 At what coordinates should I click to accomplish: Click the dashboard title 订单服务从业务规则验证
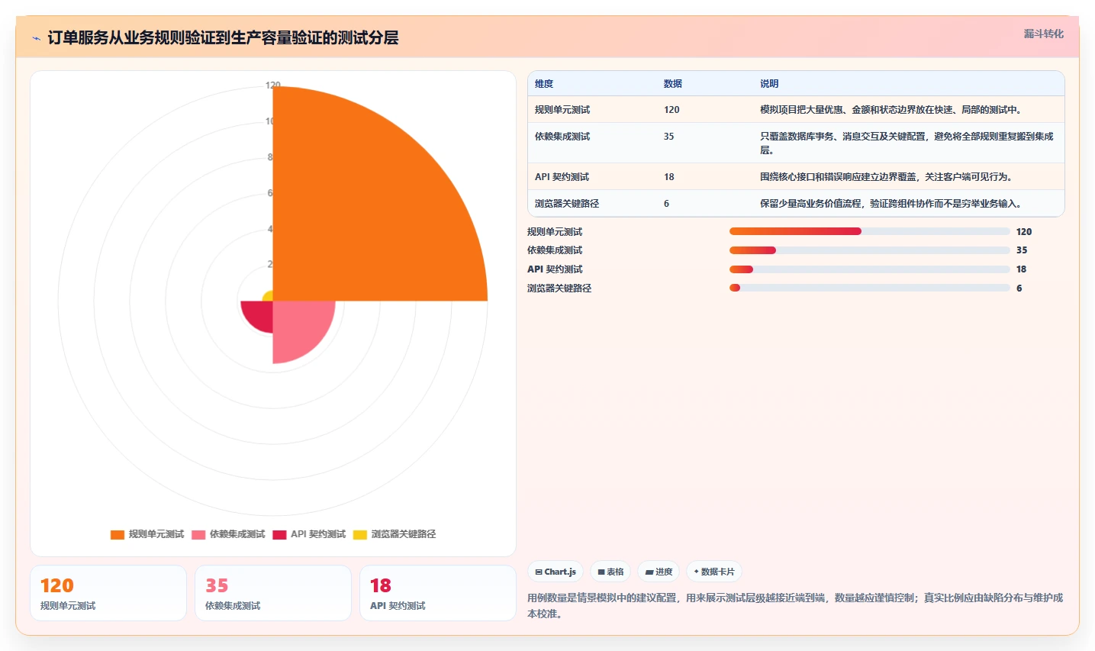pyautogui.click(x=223, y=38)
